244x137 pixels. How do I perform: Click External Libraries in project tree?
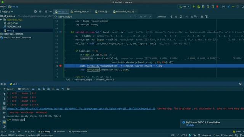(x=13, y=34)
